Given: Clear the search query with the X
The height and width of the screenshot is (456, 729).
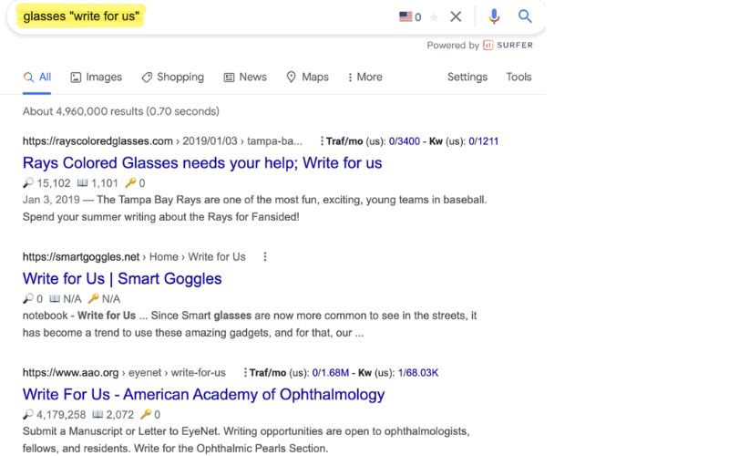Looking at the screenshot, I should coord(456,16).
